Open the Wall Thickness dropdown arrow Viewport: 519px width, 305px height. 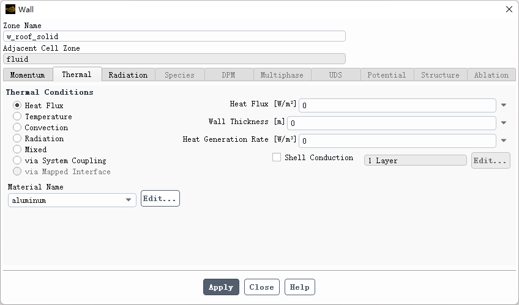click(x=504, y=123)
